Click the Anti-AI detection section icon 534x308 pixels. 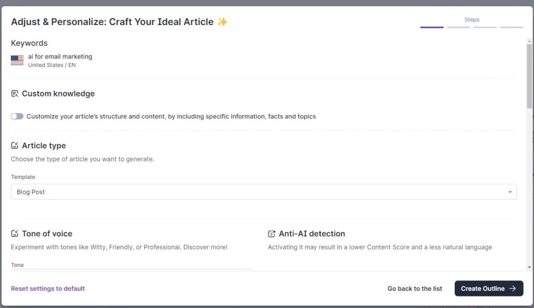[x=272, y=234]
